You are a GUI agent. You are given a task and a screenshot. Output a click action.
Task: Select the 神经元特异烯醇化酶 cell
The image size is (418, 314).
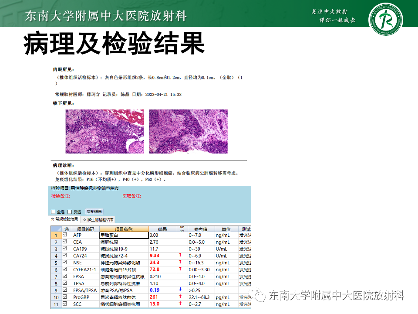[124, 263]
